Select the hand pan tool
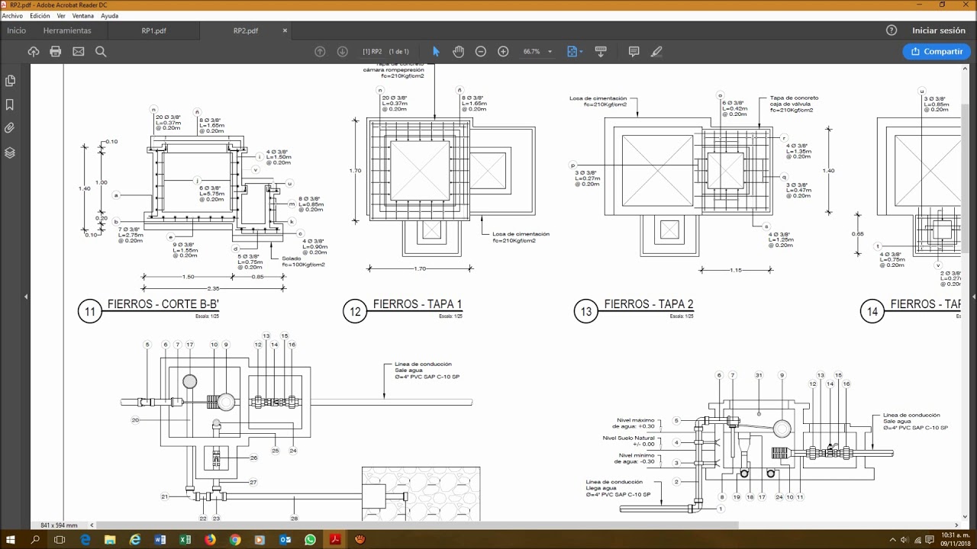This screenshot has width=977, height=549. click(x=458, y=51)
